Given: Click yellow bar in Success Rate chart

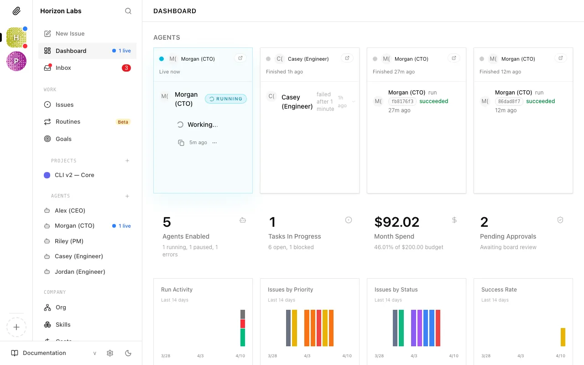Looking at the screenshot, I should point(563,337).
